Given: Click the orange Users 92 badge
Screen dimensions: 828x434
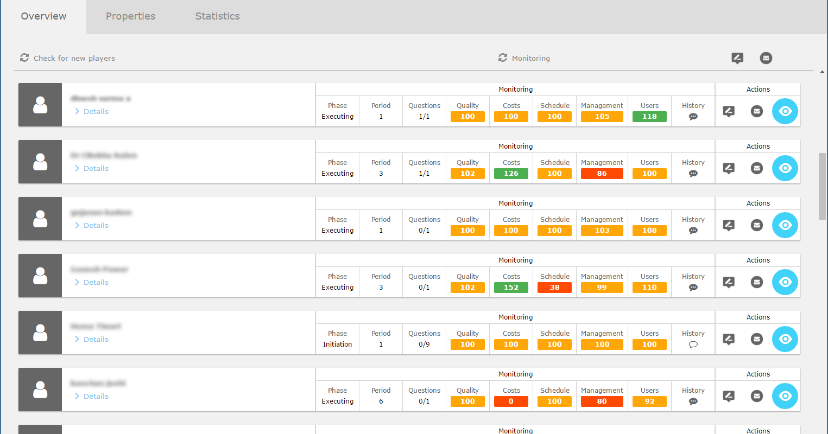Looking at the screenshot, I should coord(649,401).
